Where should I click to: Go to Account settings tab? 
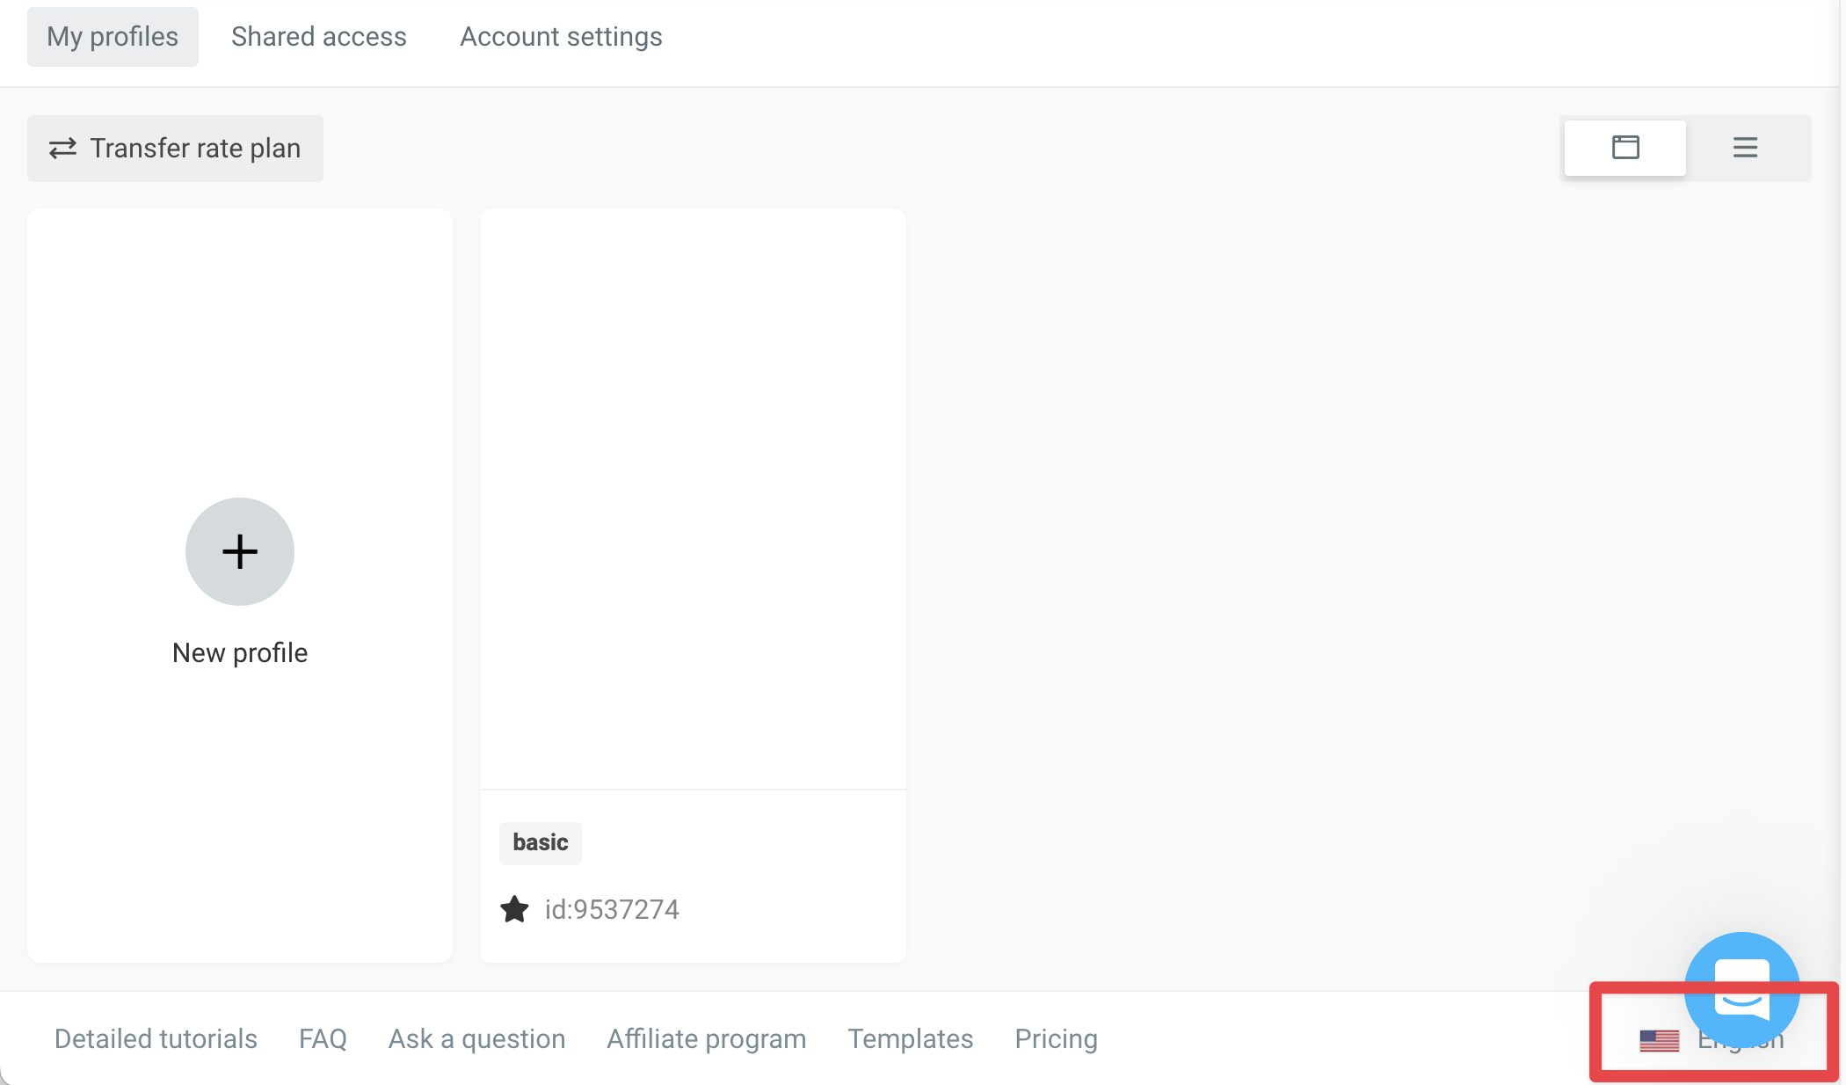pyautogui.click(x=561, y=37)
